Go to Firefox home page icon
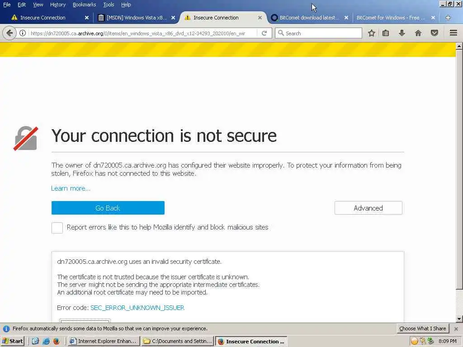463x347 pixels. coord(418,33)
